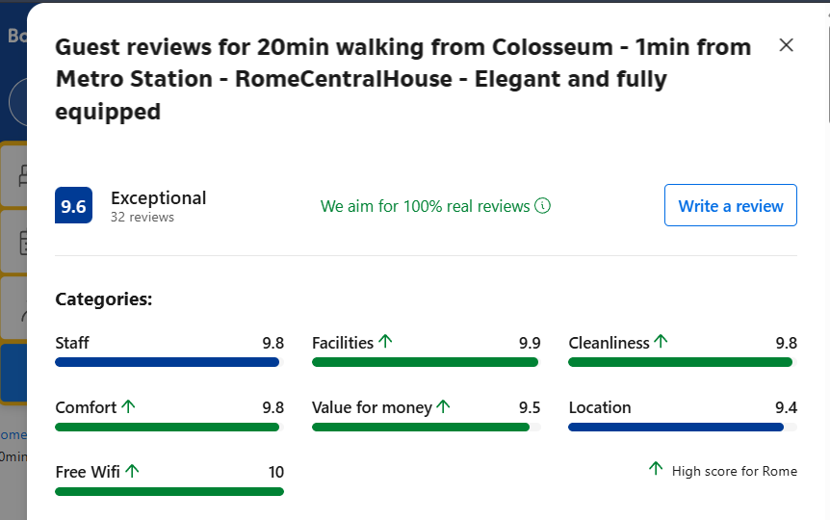830x520 pixels.
Task: Click the Staff score bar
Action: [169, 362]
